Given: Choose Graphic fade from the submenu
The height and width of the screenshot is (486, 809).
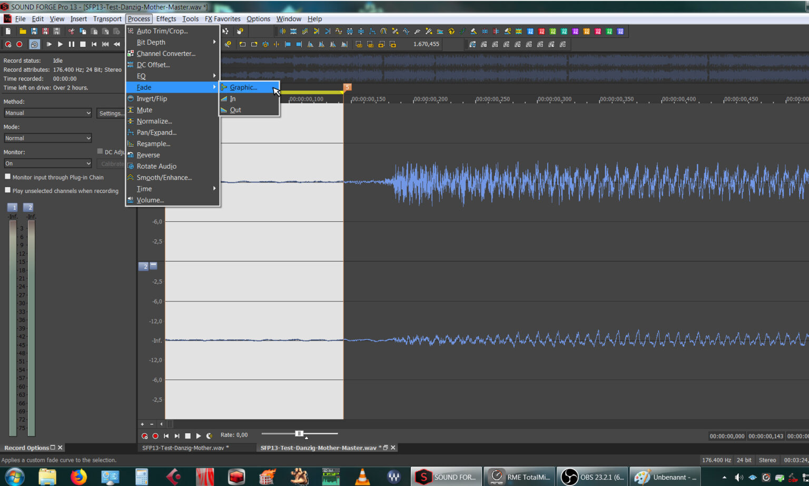Looking at the screenshot, I should click(x=249, y=88).
